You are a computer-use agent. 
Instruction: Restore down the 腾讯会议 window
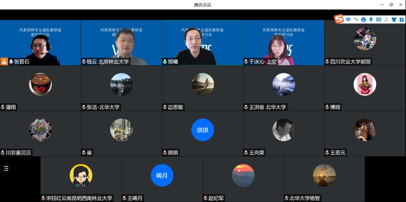[391, 5]
